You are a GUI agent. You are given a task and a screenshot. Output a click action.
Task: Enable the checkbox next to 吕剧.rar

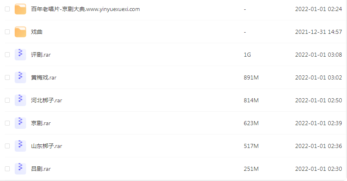(x=7, y=169)
